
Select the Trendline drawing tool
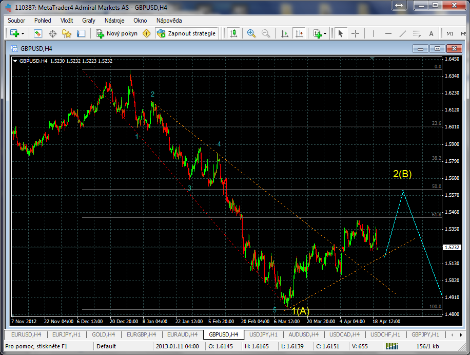click(x=403, y=33)
